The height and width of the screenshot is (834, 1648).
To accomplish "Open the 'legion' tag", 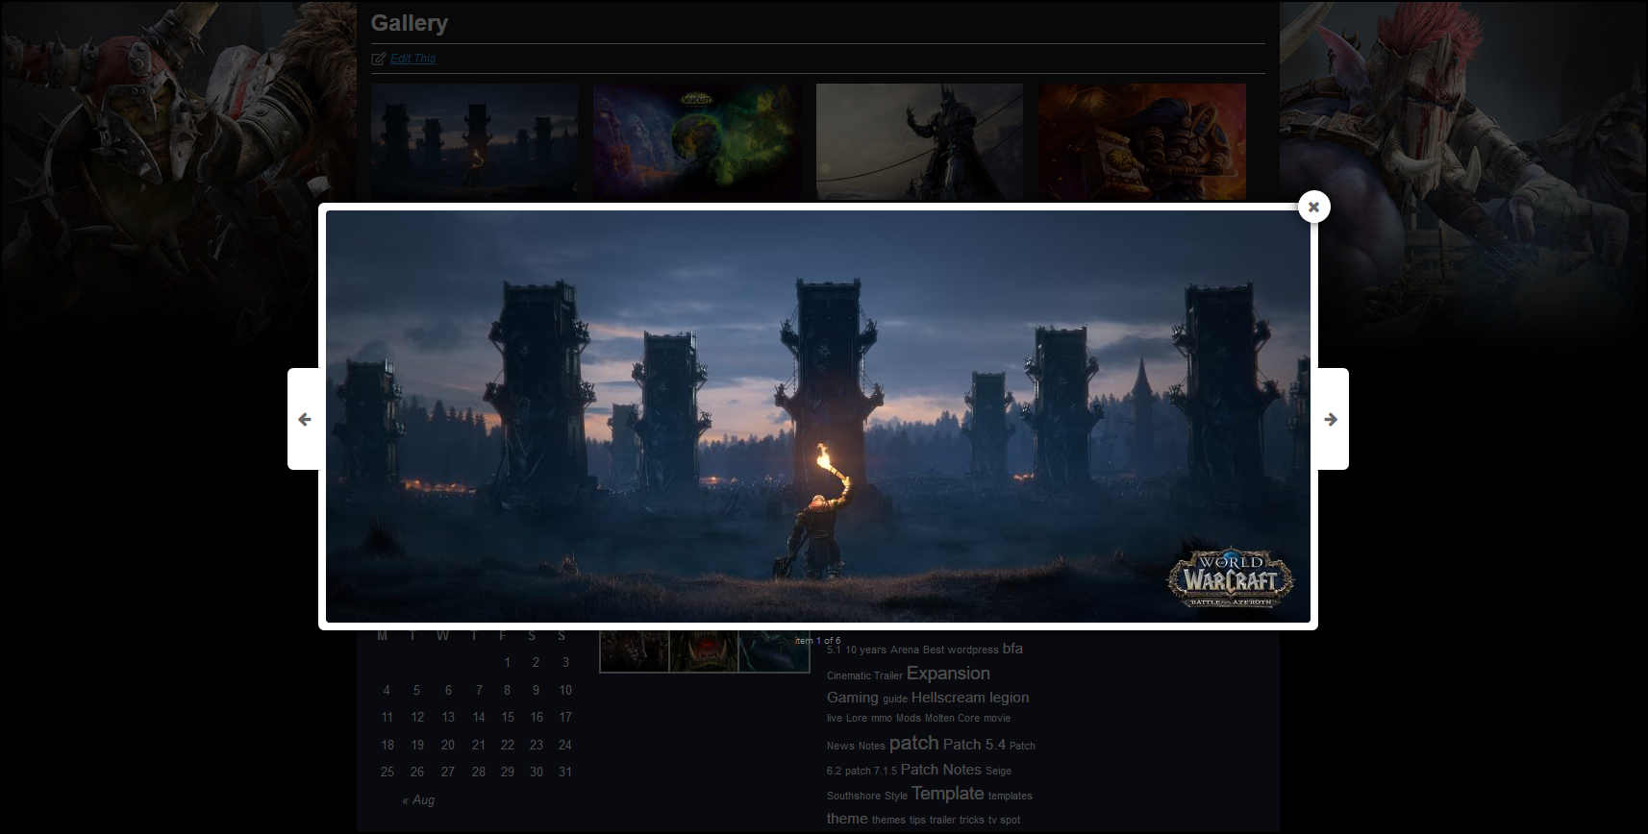I will coord(1009,698).
